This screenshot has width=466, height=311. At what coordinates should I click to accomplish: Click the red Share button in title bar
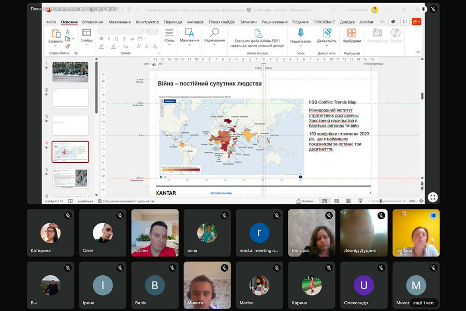point(416,21)
